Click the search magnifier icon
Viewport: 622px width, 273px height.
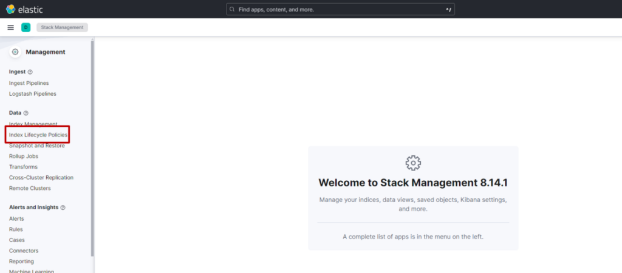click(x=232, y=10)
